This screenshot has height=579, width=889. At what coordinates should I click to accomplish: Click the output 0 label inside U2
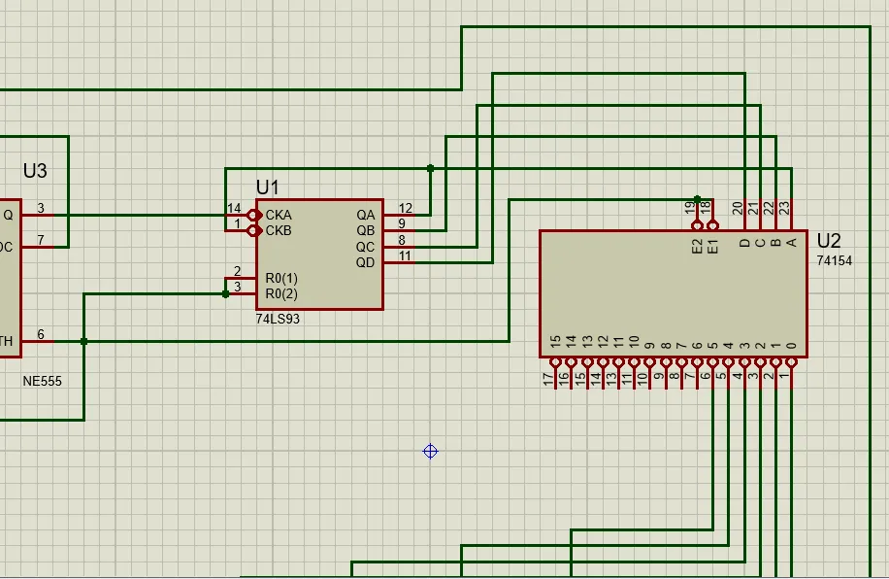click(x=792, y=346)
